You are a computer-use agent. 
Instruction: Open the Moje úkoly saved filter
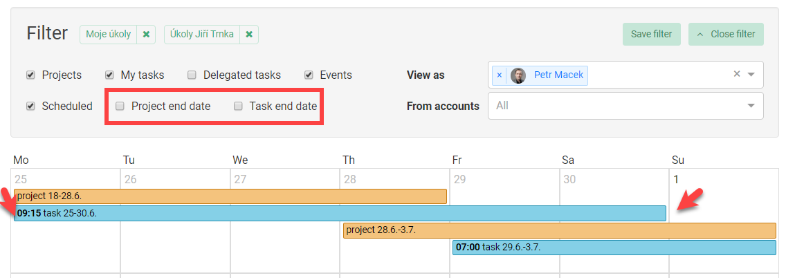108,35
